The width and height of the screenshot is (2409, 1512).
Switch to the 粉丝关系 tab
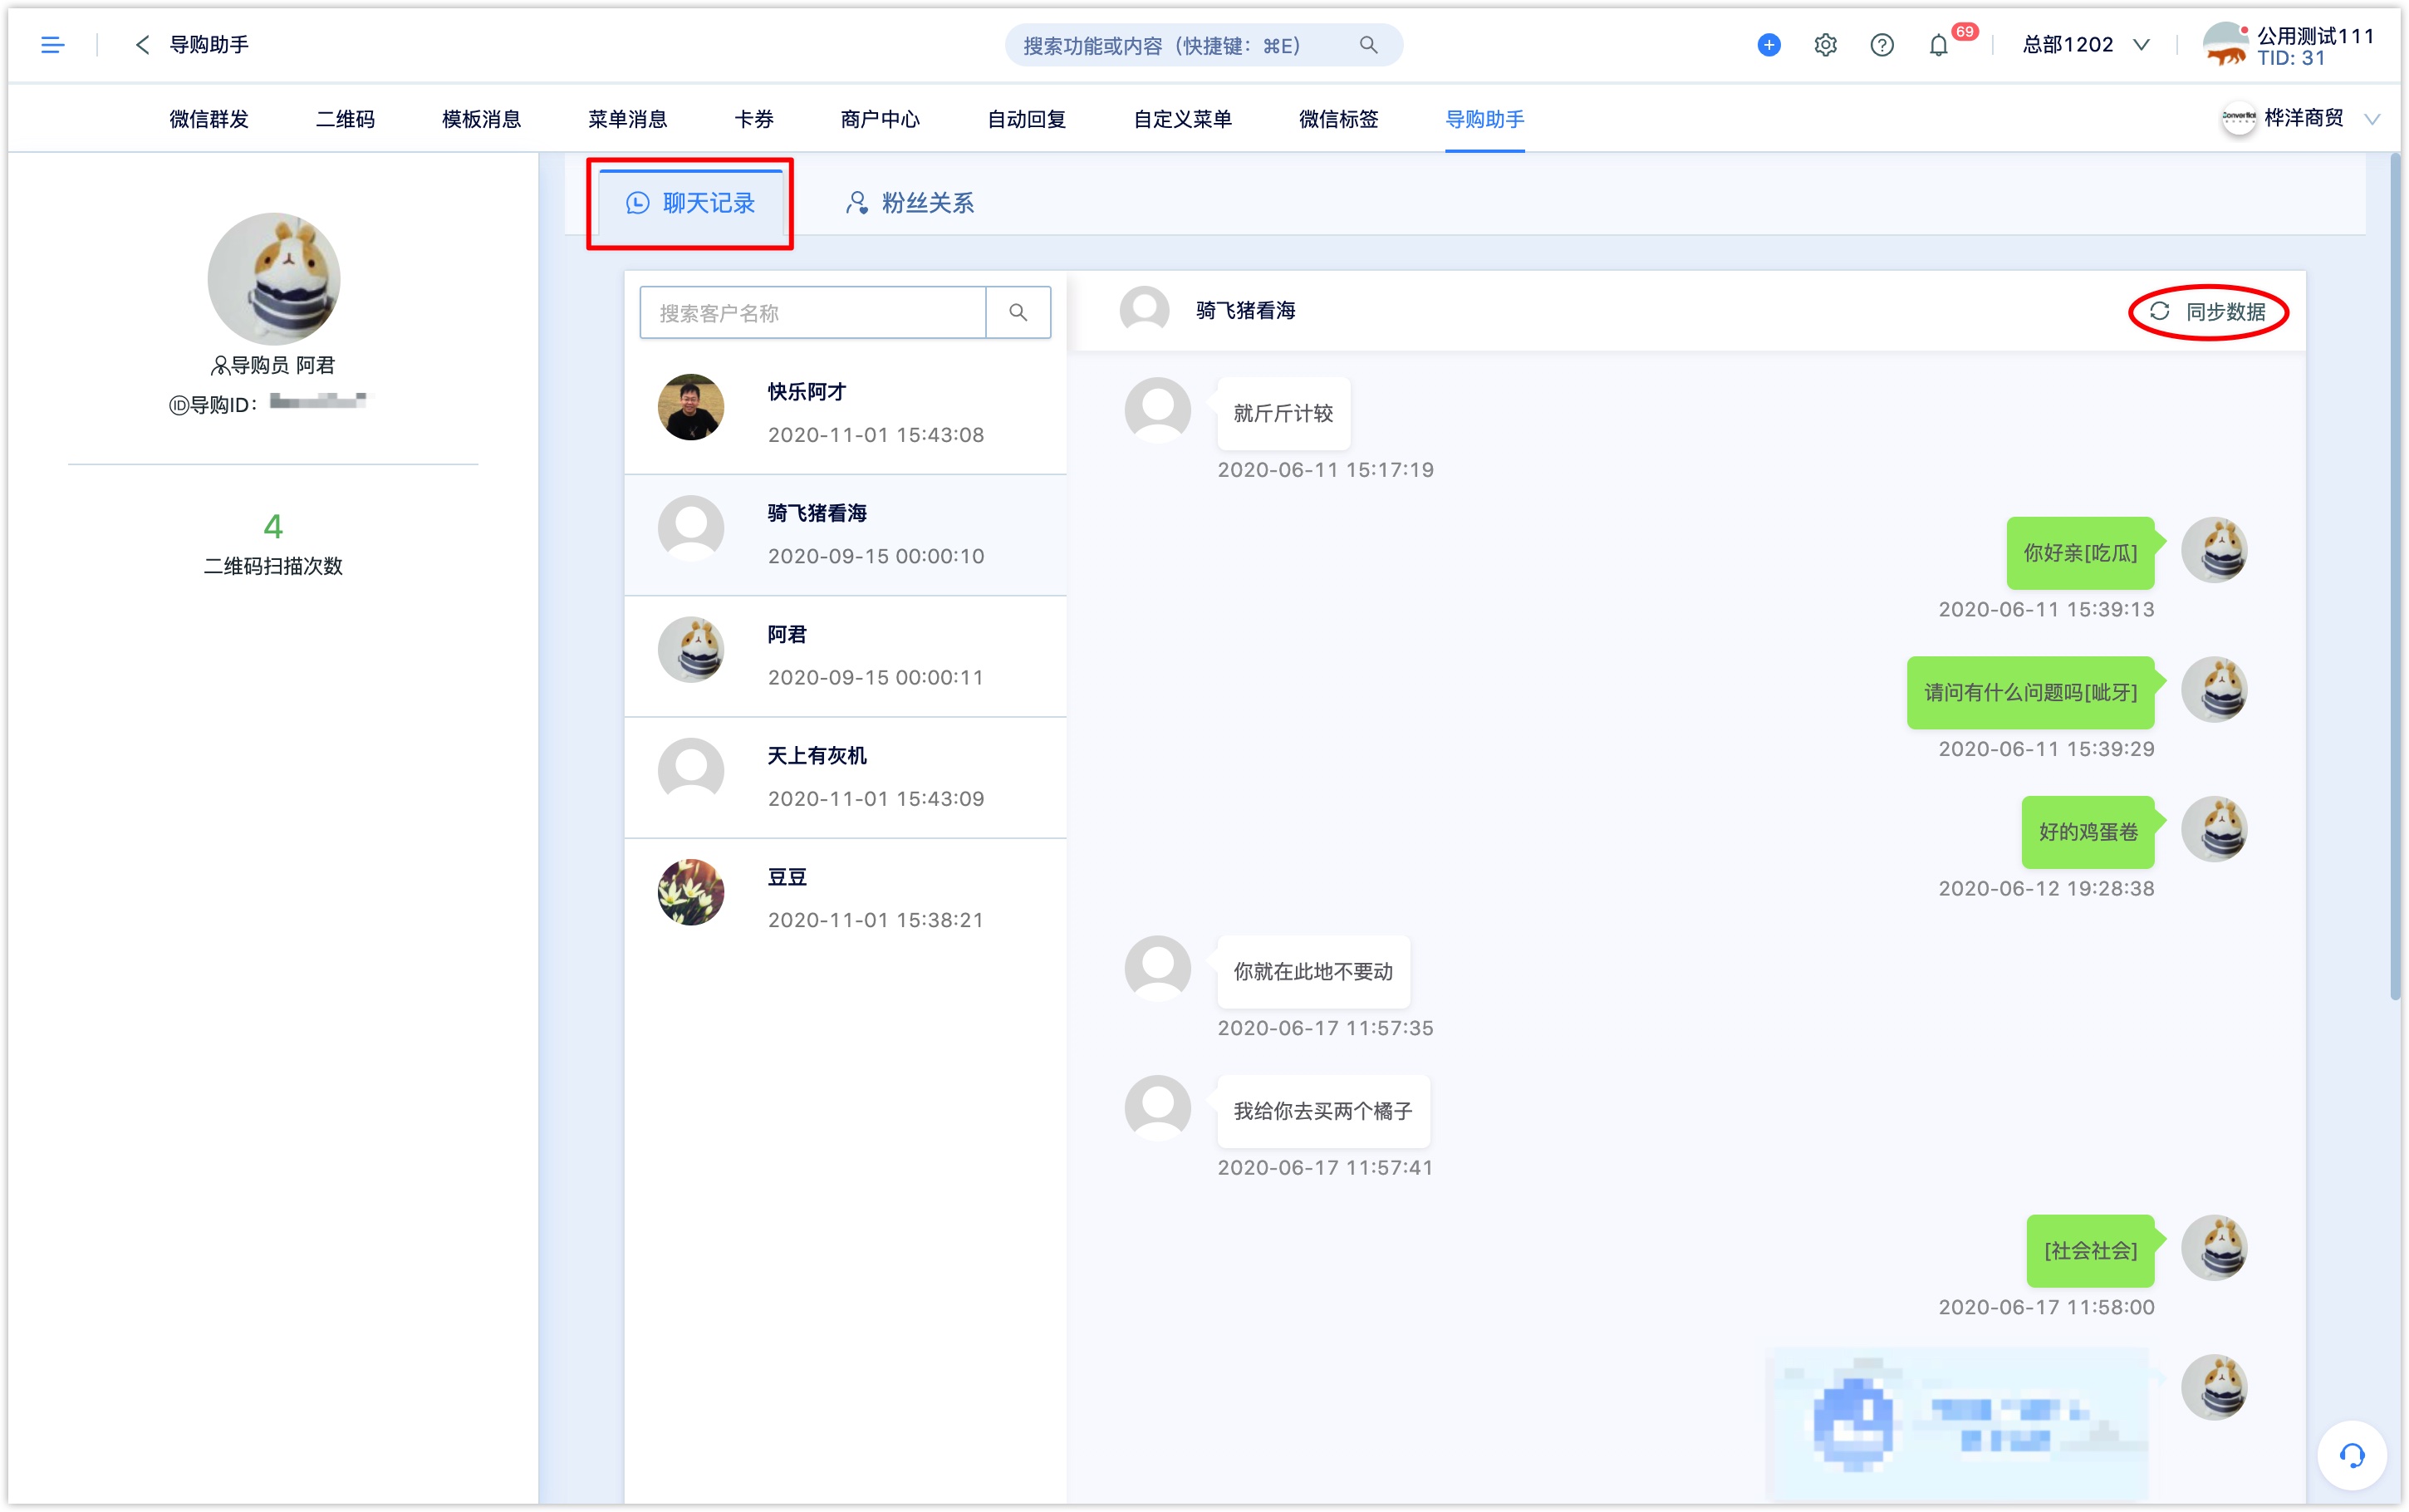pos(910,204)
